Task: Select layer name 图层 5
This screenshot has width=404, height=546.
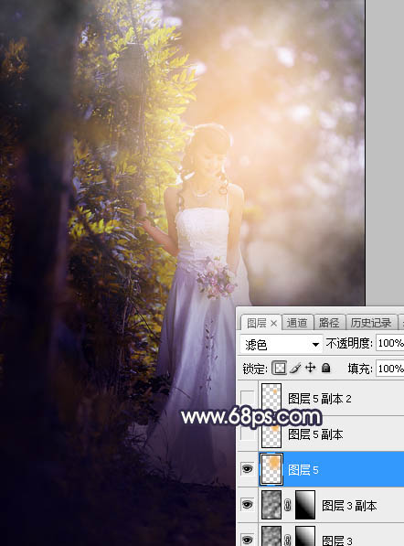Action: click(303, 470)
